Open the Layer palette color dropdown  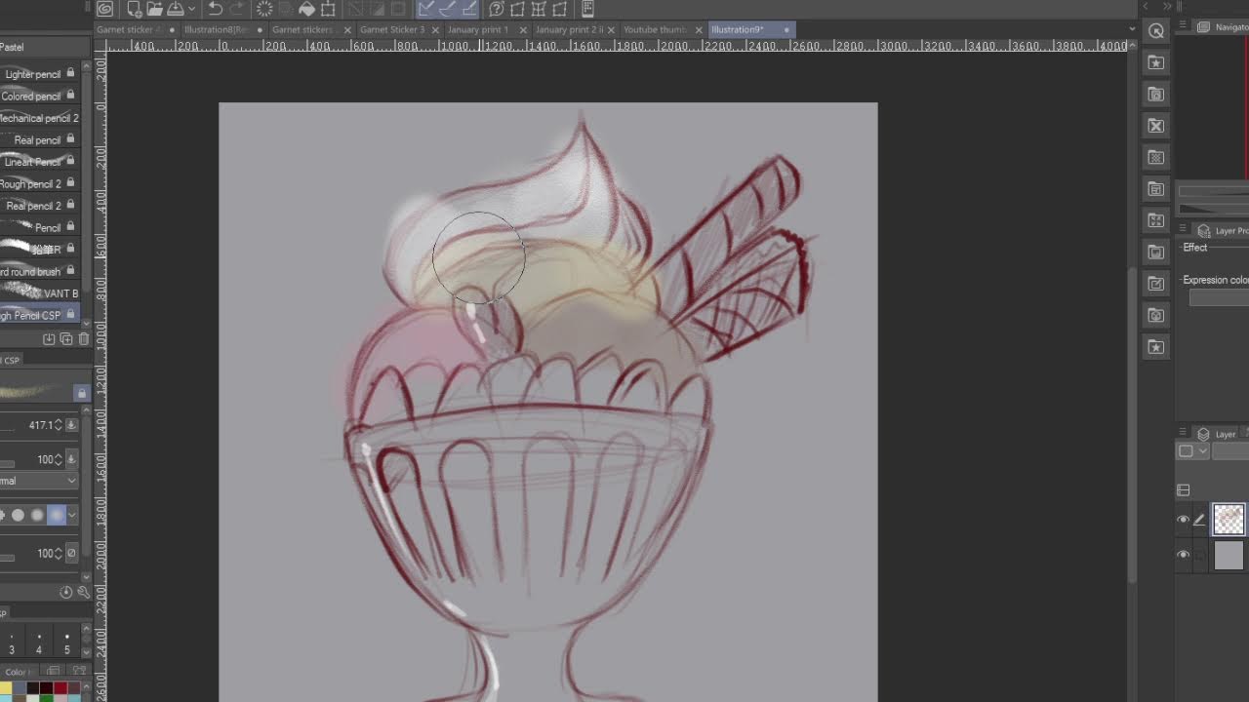pyautogui.click(x=1192, y=451)
